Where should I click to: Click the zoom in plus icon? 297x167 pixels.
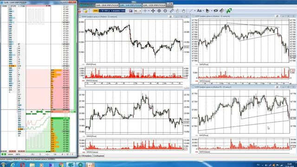(x=159, y=11)
